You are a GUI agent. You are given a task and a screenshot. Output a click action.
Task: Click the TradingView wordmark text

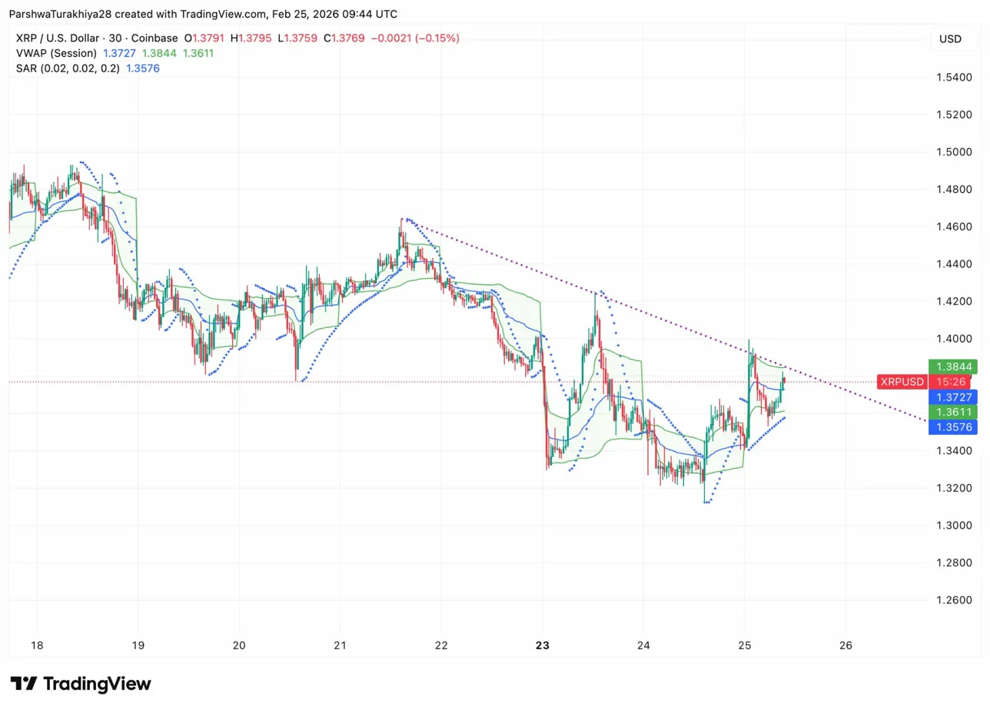(x=97, y=684)
